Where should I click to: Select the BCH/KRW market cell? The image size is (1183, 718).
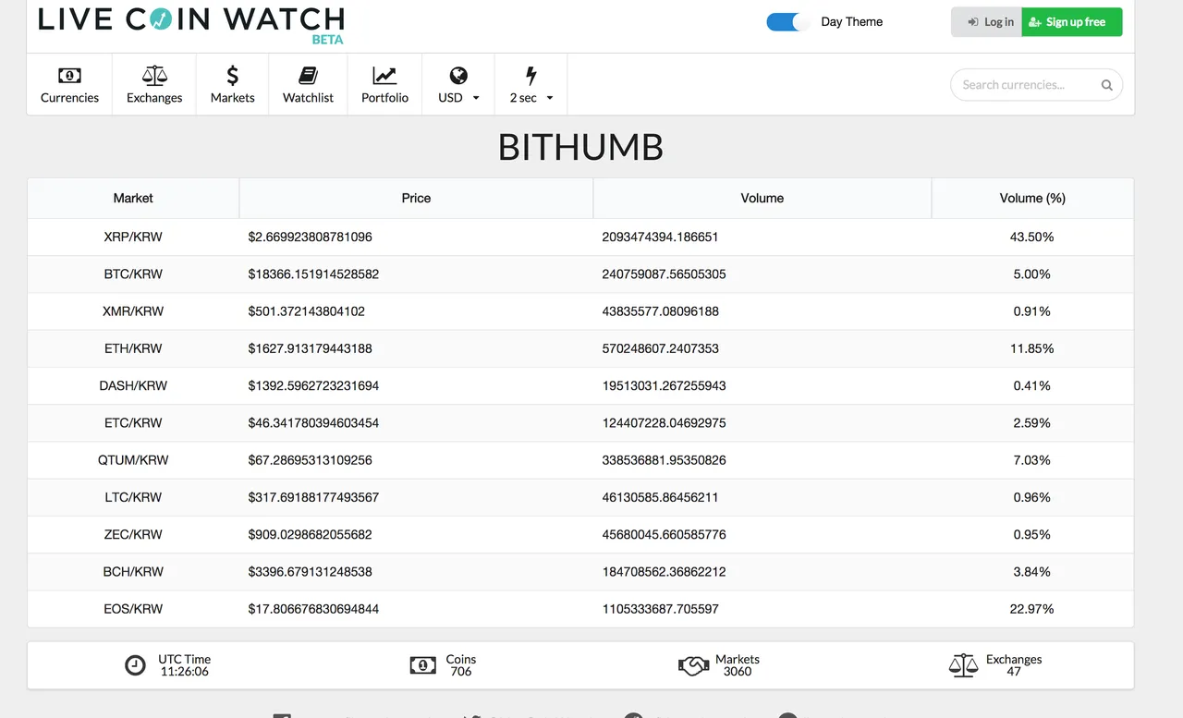click(133, 571)
